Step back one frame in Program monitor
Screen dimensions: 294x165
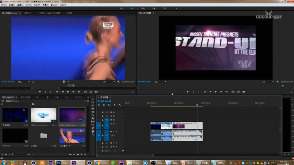pyautogui.click(x=210, y=92)
